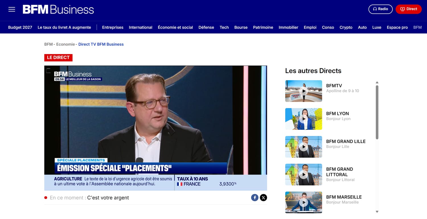427x219 pixels.
Task: Play the BFM LYON live thumbnail
Action: tap(303, 119)
